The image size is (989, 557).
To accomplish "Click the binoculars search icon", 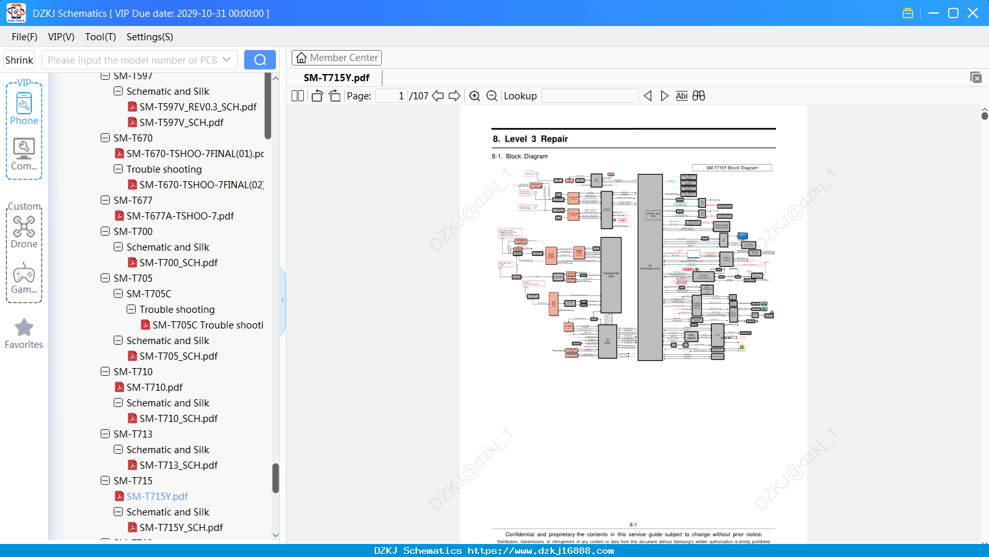I will pos(699,96).
